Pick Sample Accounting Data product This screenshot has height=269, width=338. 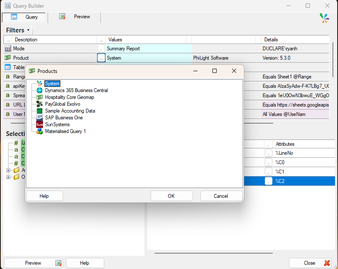pos(70,111)
